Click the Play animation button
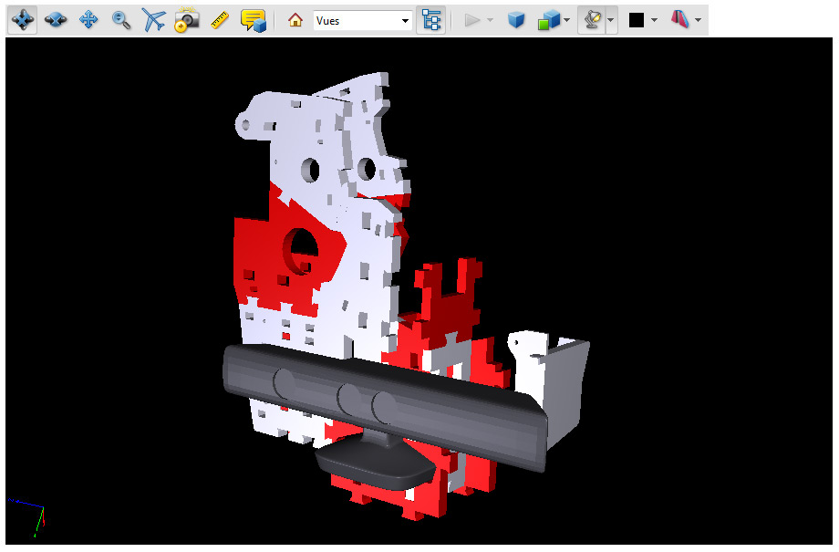The image size is (839, 552). [x=472, y=20]
